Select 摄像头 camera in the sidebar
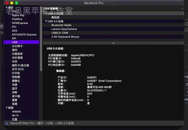Screen dimensions: 188x130 16,81
